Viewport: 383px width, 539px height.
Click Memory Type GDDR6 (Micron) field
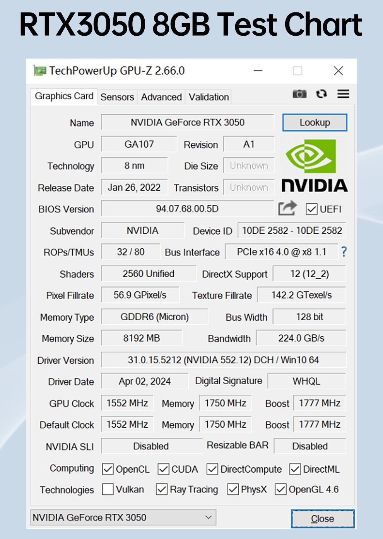point(154,316)
